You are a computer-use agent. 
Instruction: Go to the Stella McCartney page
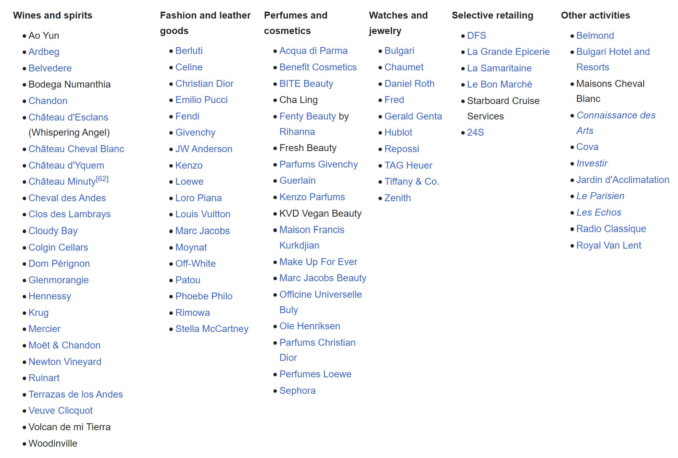pos(212,329)
